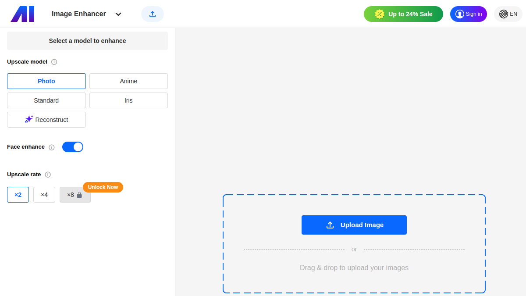Viewport: 526px width, 296px height.
Task: Click the upload icon in the header
Action: click(153, 14)
